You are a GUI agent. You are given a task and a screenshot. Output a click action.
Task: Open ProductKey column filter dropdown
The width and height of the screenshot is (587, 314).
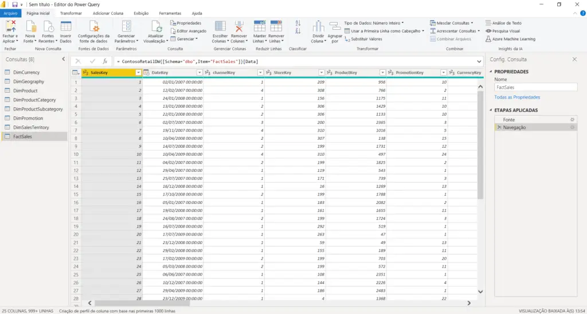point(382,73)
